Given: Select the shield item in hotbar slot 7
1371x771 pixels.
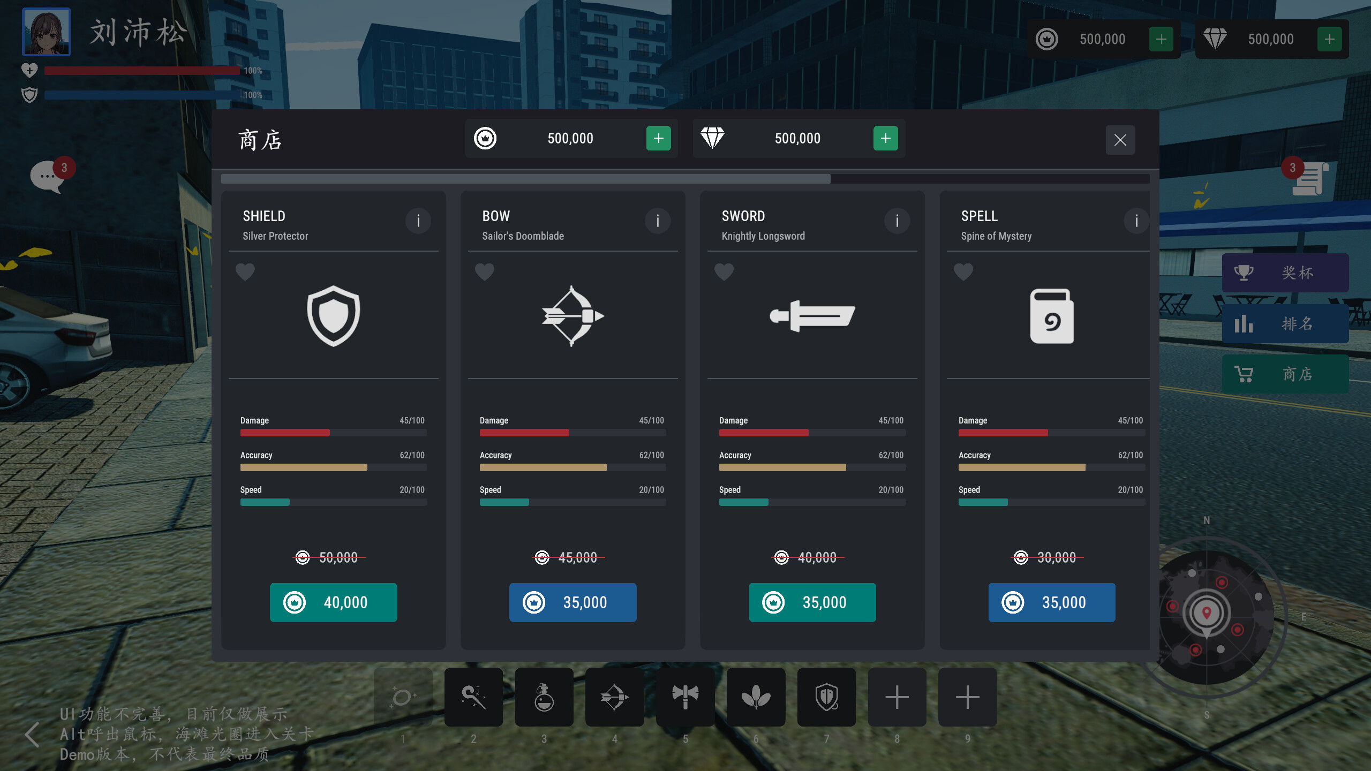Looking at the screenshot, I should (x=826, y=697).
